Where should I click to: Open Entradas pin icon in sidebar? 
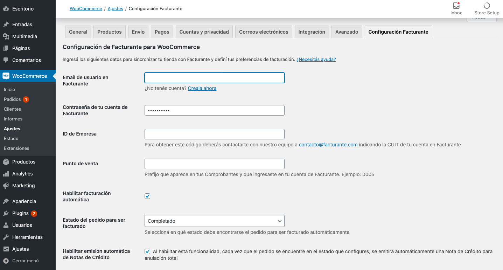click(x=6, y=25)
